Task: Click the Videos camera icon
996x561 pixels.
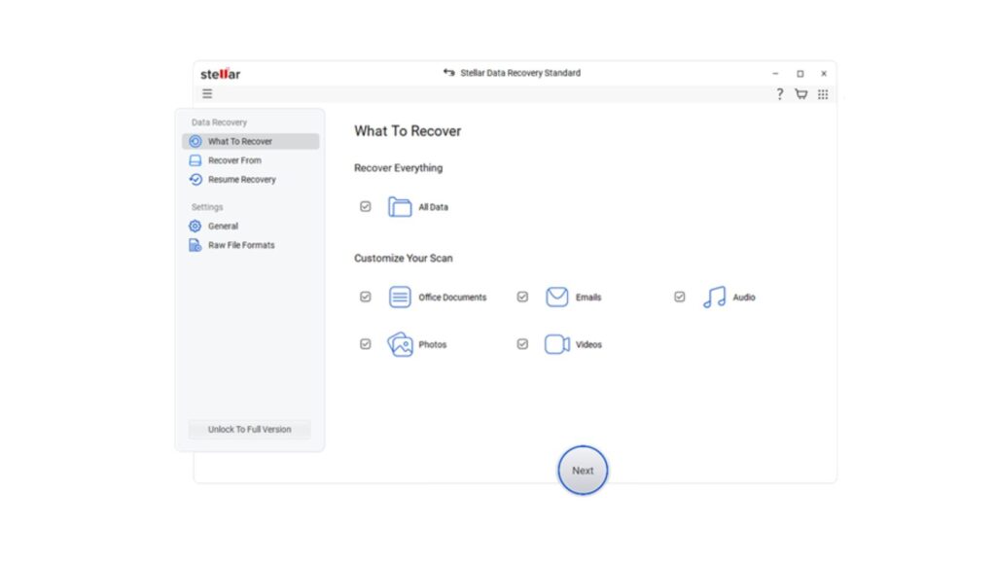Action: click(x=557, y=344)
